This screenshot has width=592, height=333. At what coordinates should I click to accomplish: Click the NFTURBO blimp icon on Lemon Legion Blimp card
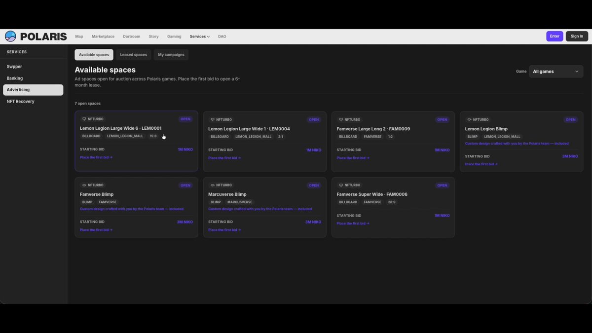click(x=469, y=119)
